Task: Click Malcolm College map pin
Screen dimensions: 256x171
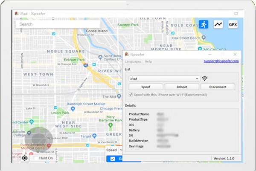Action: (x=29, y=133)
